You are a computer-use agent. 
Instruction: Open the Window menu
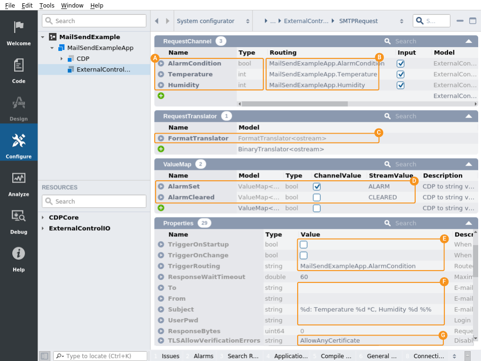point(72,5)
